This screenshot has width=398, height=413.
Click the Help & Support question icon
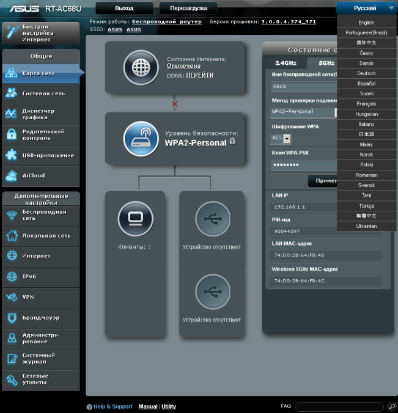pyautogui.click(x=89, y=407)
